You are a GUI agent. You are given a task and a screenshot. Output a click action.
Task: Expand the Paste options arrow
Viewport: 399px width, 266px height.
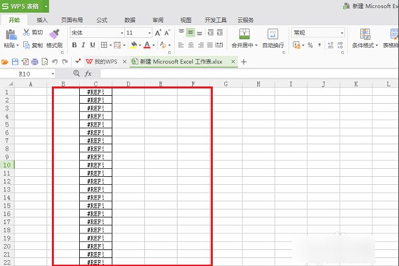point(17,46)
